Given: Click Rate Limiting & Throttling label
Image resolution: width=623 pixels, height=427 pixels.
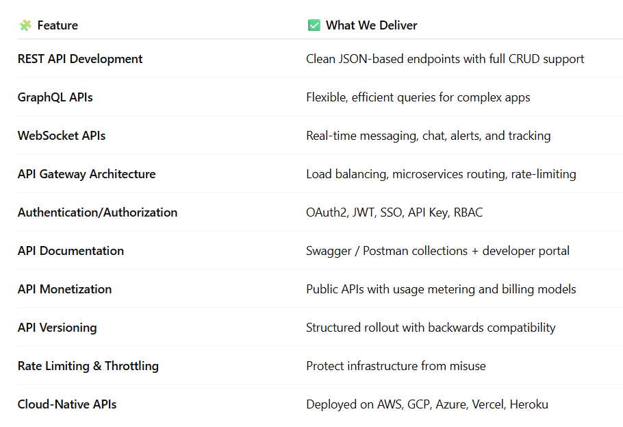Looking at the screenshot, I should point(88,366).
